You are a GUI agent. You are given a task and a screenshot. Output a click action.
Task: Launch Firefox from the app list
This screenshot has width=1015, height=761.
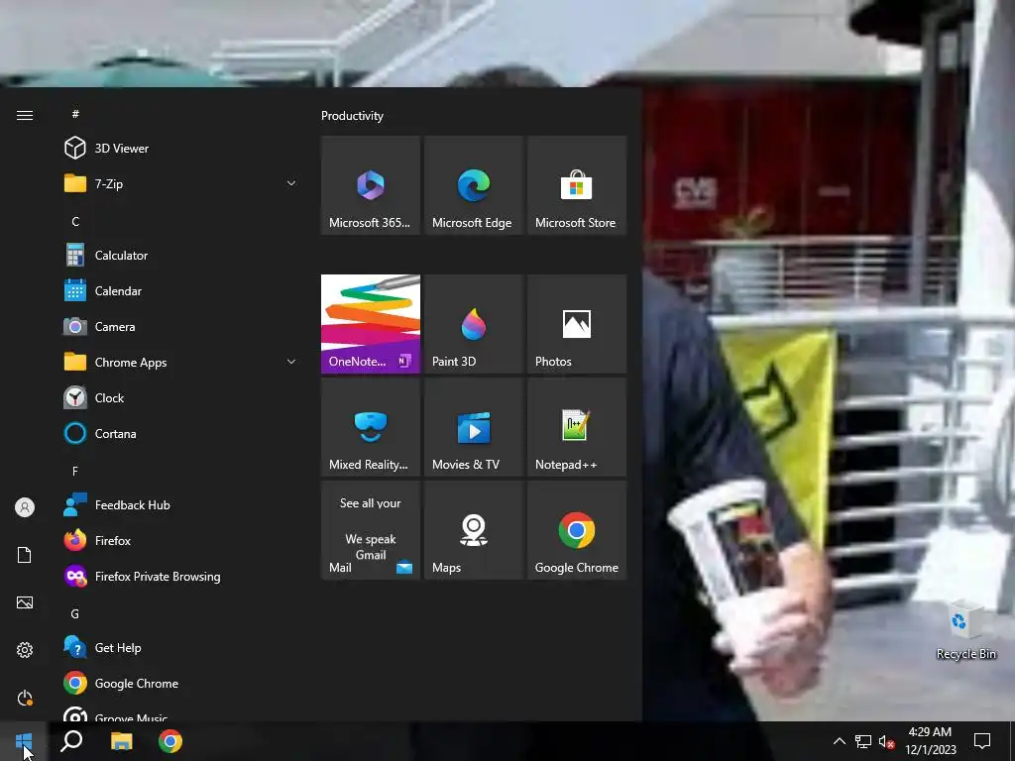(181, 540)
